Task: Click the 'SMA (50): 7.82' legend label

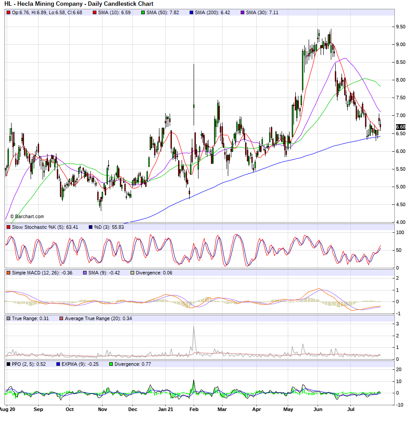Action: pyautogui.click(x=163, y=13)
